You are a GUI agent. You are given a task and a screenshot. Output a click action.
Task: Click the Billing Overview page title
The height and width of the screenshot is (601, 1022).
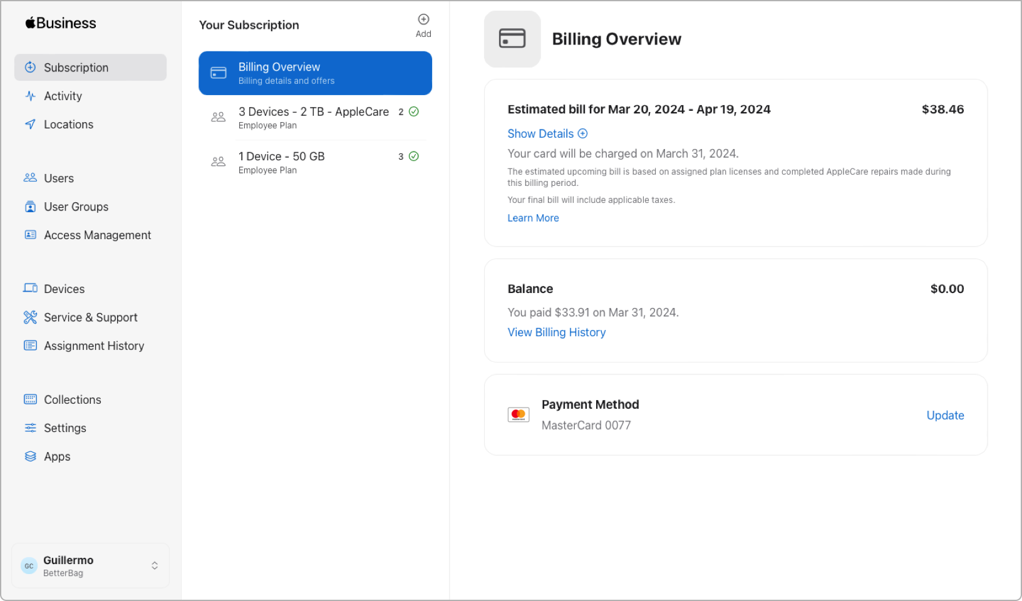point(616,39)
